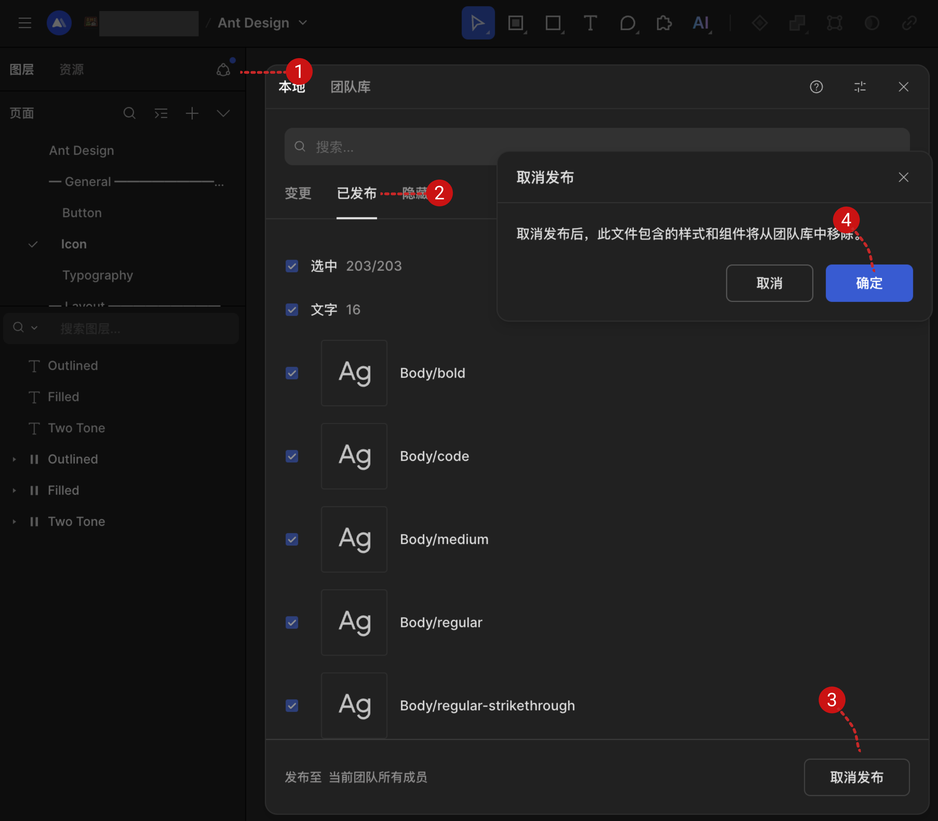Click the Two Tone auto-layout layer icon
The image size is (938, 821).
pyautogui.click(x=34, y=521)
